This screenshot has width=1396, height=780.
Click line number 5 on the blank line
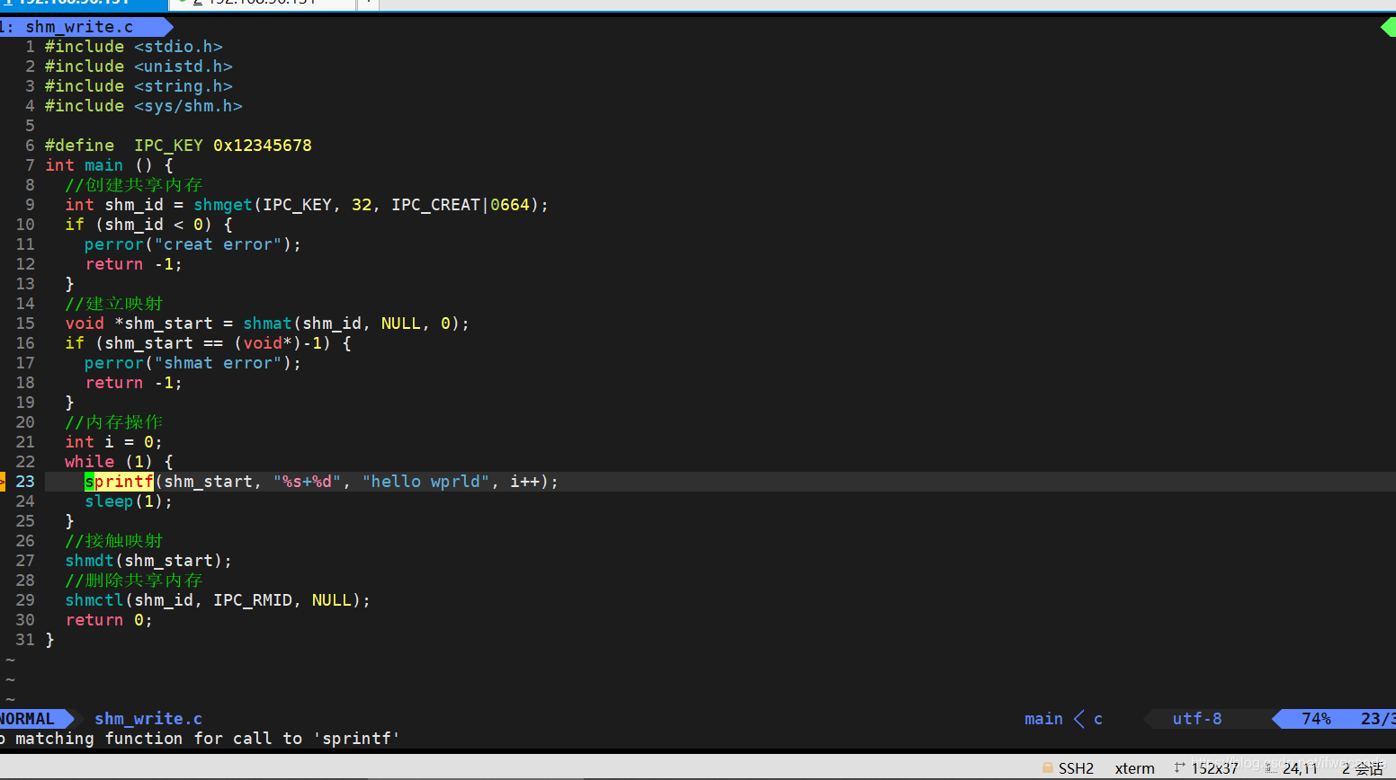(30, 126)
